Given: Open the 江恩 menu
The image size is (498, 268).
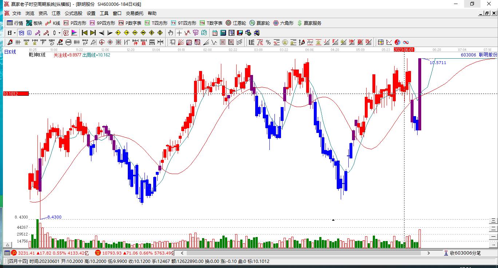Looking at the screenshot, I should click(x=56, y=13).
